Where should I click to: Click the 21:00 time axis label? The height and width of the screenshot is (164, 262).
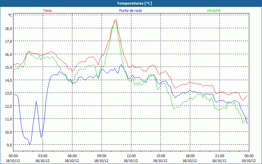coord(219,156)
